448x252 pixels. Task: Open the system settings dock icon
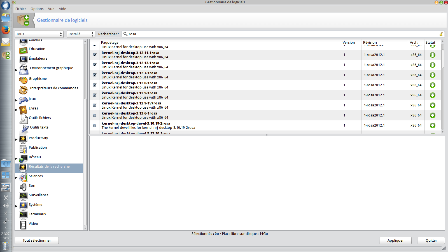pyautogui.click(x=6, y=187)
